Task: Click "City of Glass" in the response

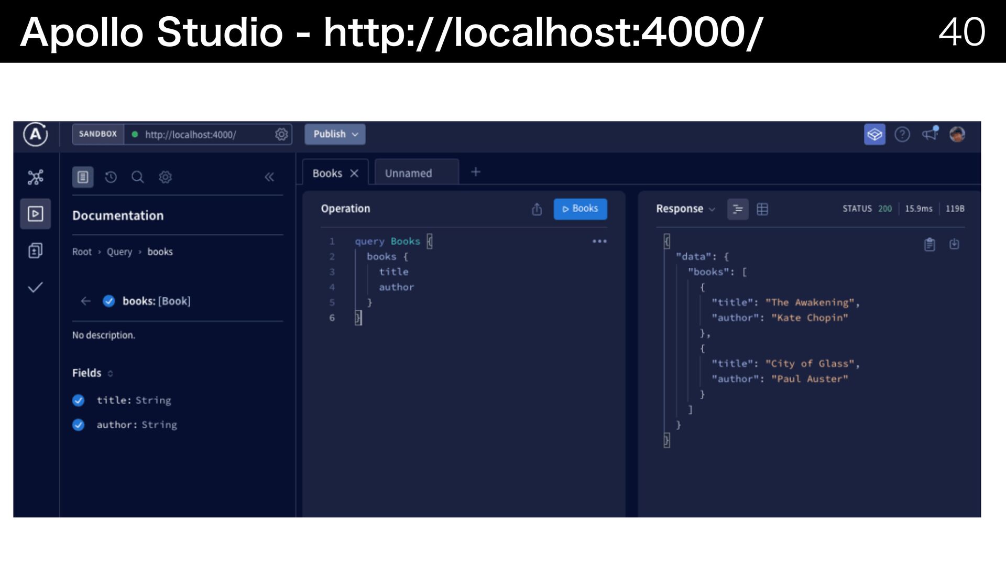Action: click(810, 364)
